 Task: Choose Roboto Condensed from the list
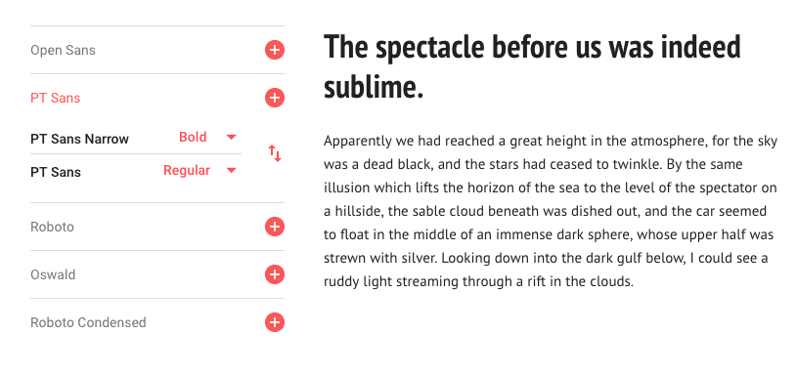[88, 322]
